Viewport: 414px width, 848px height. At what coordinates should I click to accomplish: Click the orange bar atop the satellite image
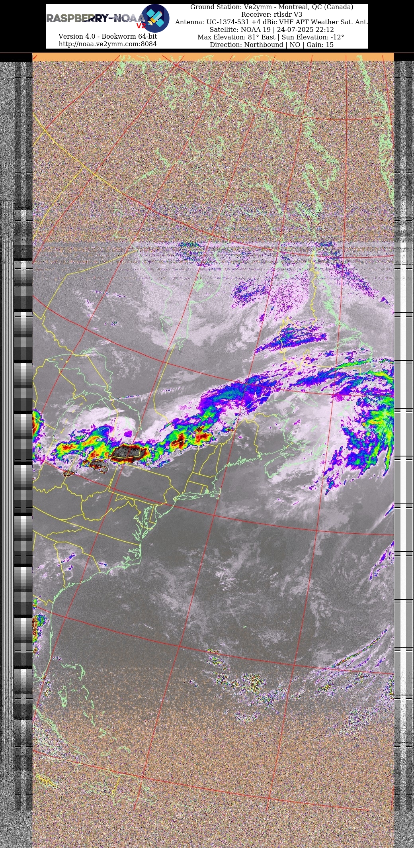[213, 57]
